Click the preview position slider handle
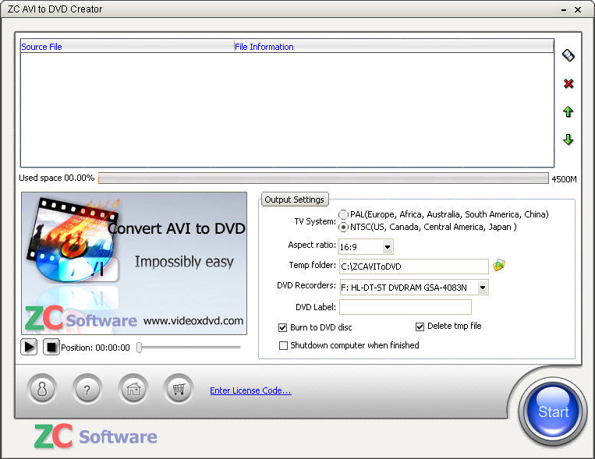Screen dimensions: 595x459 point(140,347)
